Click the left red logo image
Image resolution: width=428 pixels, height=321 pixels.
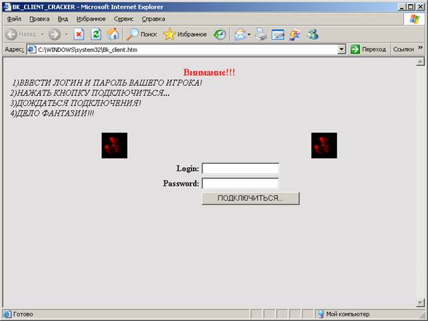coord(114,145)
